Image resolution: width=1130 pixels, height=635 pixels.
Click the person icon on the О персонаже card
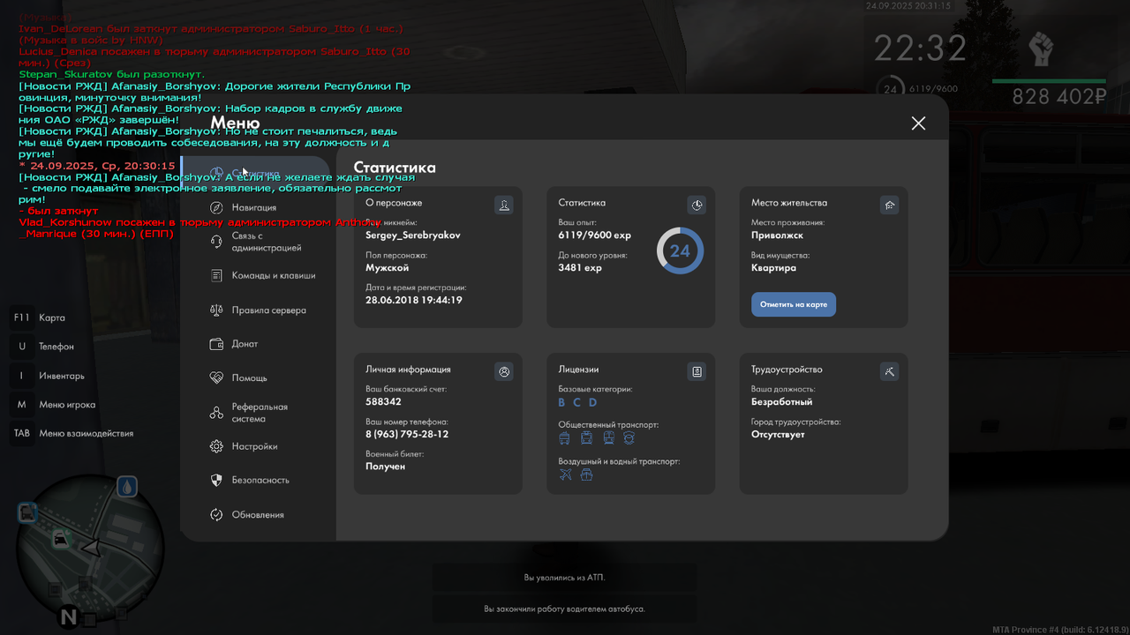[504, 205]
